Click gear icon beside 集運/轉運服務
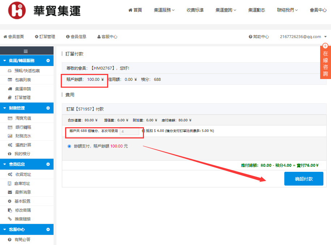This screenshot has width=331, height=245. point(48,61)
